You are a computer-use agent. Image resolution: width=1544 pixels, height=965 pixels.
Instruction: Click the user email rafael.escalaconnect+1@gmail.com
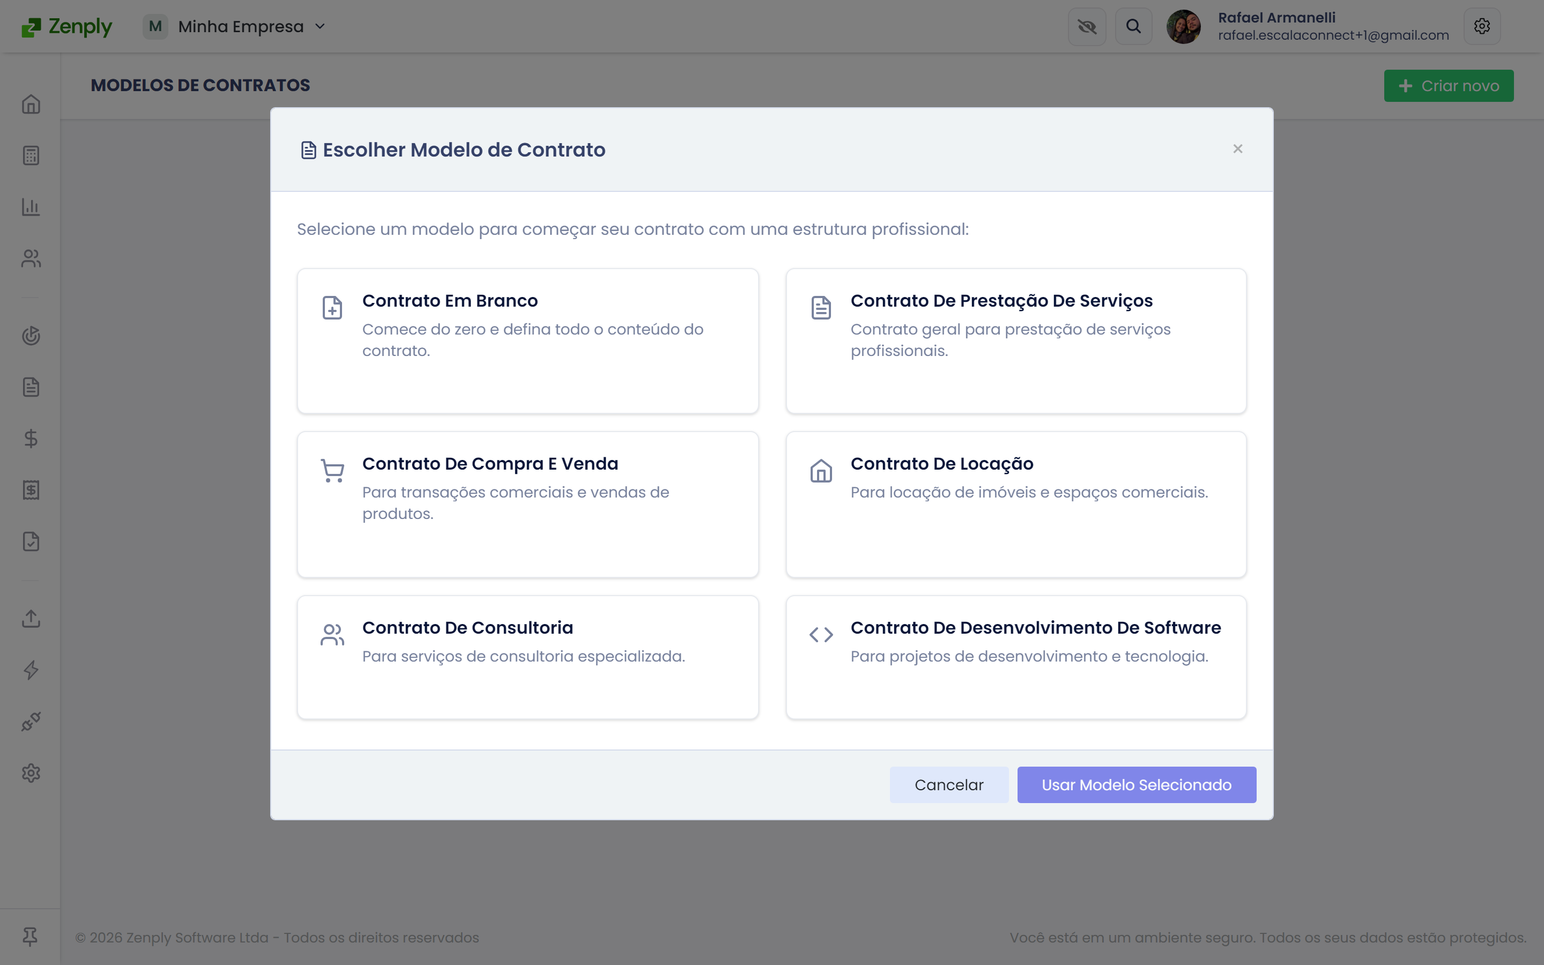click(1333, 35)
